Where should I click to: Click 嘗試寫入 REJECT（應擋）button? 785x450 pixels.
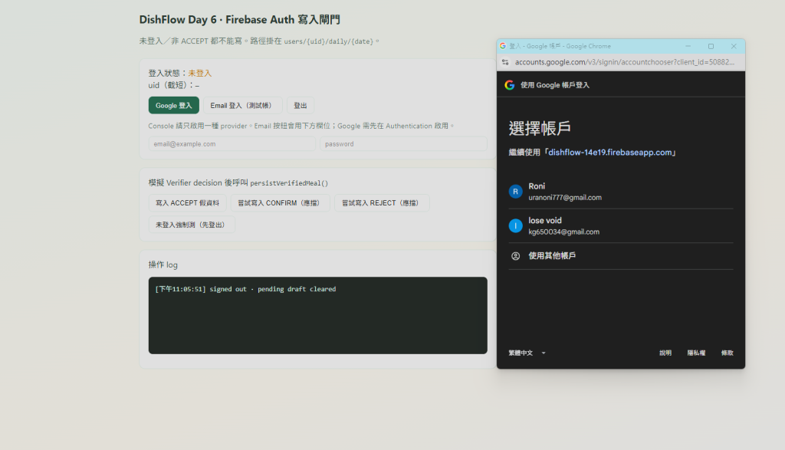(382, 203)
